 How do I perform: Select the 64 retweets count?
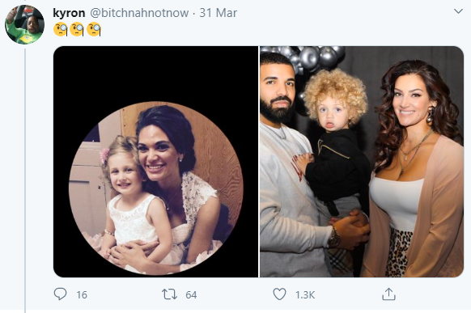pyautogui.click(x=191, y=295)
